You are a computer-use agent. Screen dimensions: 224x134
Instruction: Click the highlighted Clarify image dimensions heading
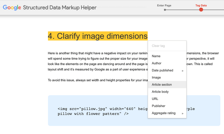(98, 36)
